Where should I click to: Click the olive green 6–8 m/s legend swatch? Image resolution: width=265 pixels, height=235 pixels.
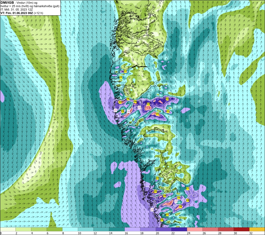55,229
